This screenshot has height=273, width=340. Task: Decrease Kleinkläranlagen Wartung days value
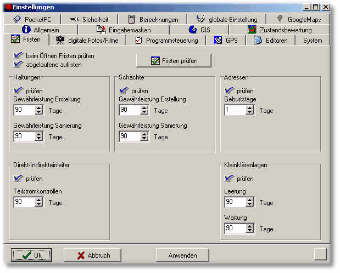[250, 231]
